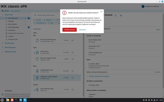Click the Meine Notizen pencil icon
The image size is (164, 102).
pyautogui.click(x=6, y=24)
